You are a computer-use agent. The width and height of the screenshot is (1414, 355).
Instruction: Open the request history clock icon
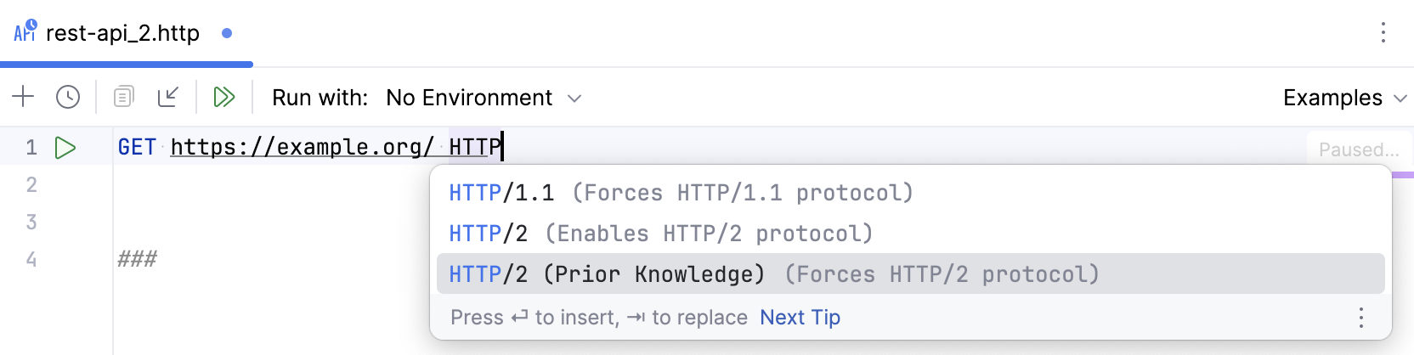68,97
